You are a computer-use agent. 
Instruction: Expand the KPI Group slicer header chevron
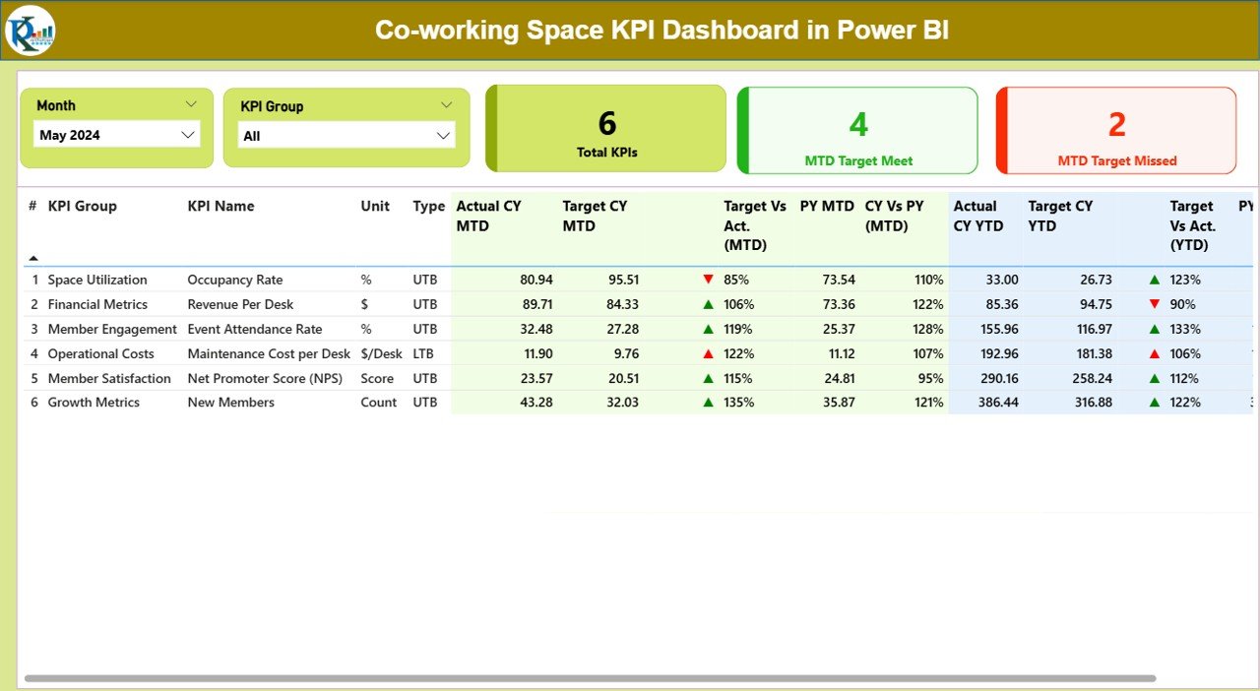tap(447, 105)
